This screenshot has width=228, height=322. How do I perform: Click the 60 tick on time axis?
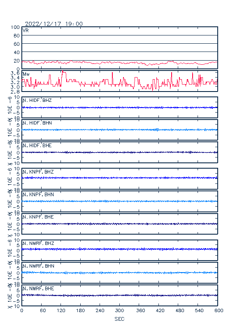pyautogui.click(x=43, y=310)
